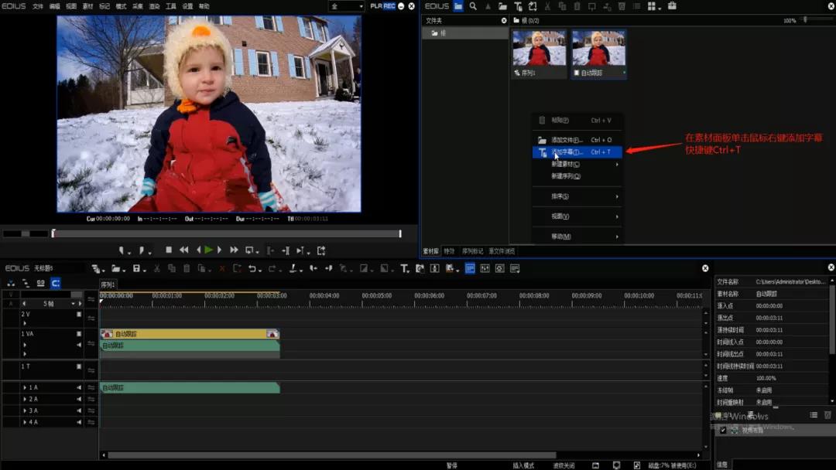Image resolution: width=836 pixels, height=470 pixels.
Task: Mute audio on track 3 A
Action: pyautogui.click(x=79, y=411)
